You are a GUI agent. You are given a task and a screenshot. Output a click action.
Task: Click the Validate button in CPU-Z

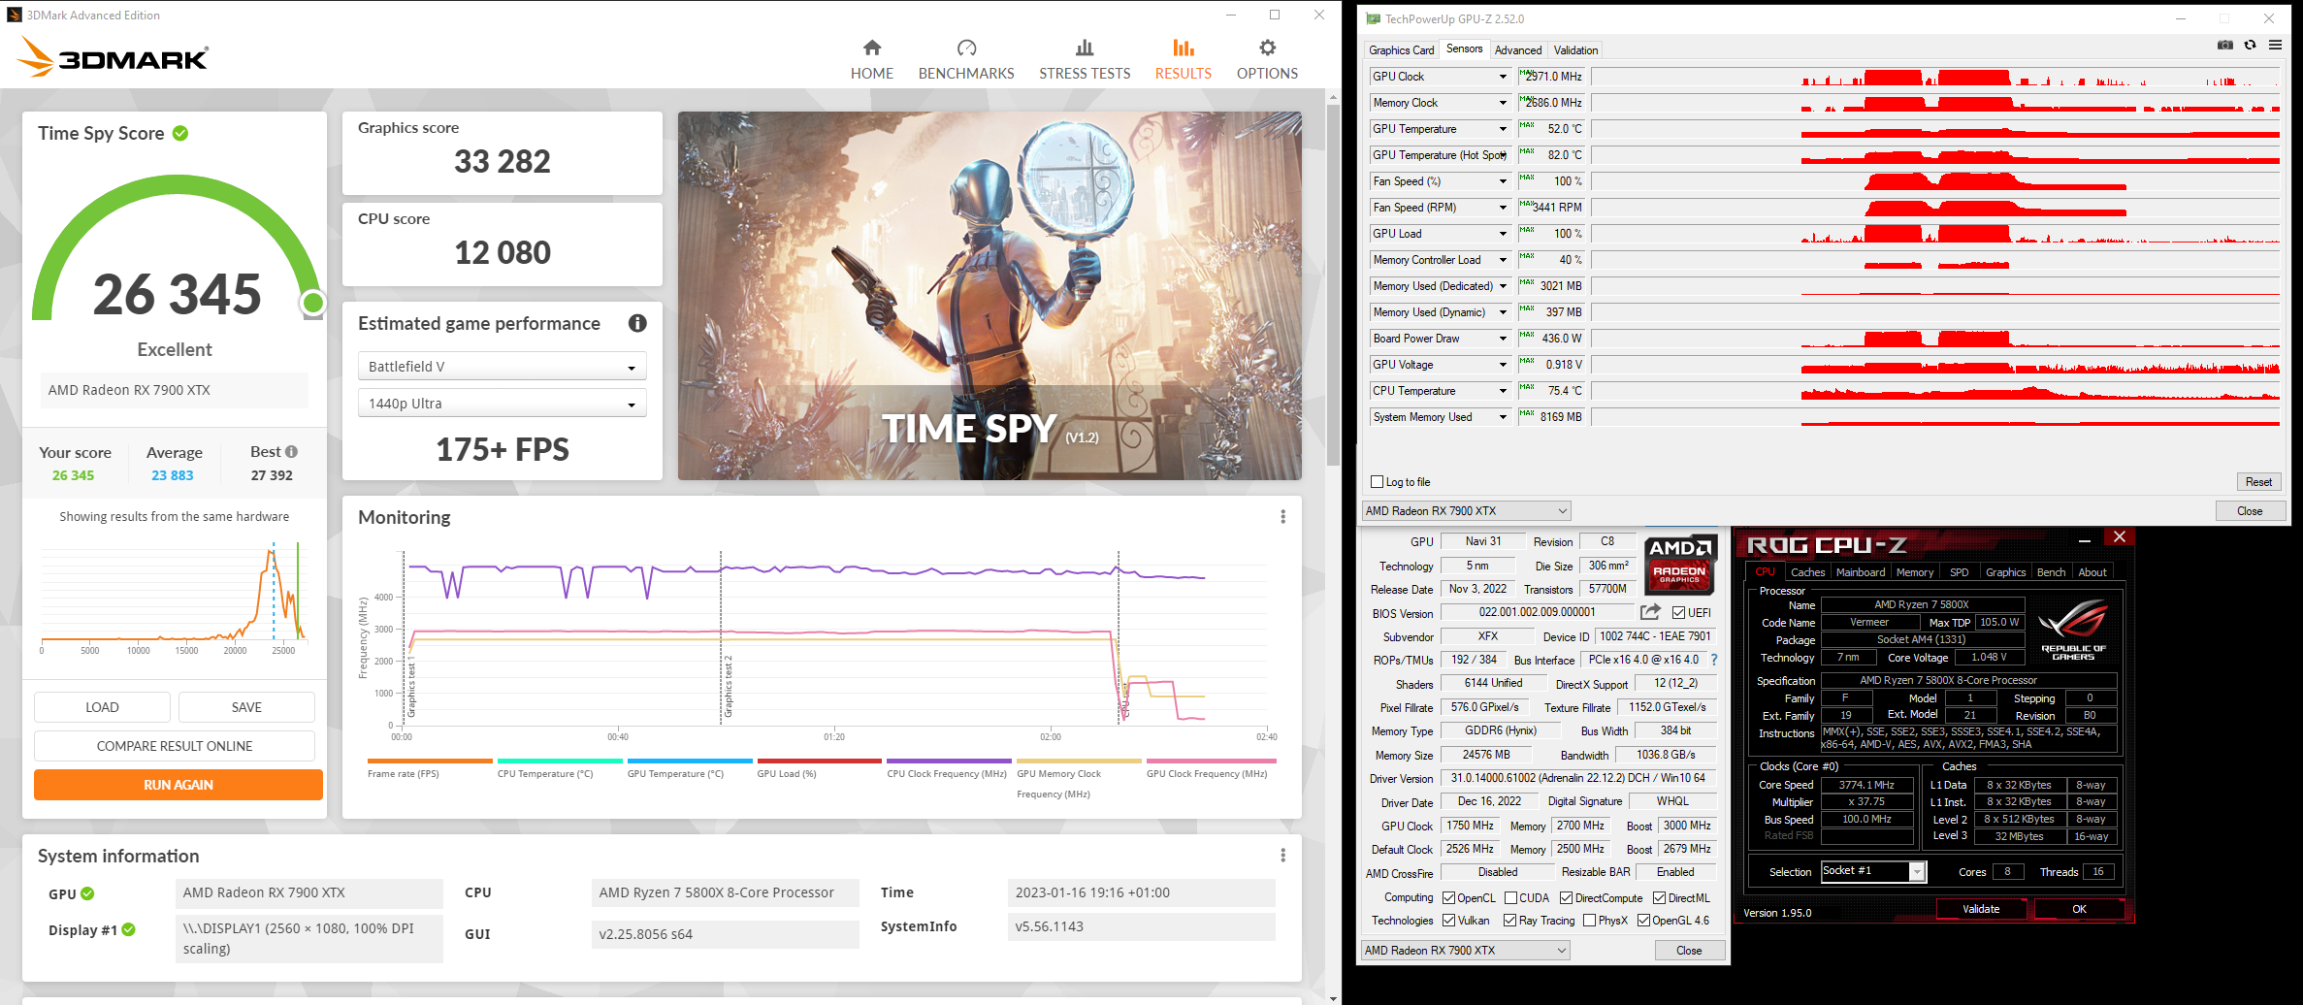click(1981, 909)
